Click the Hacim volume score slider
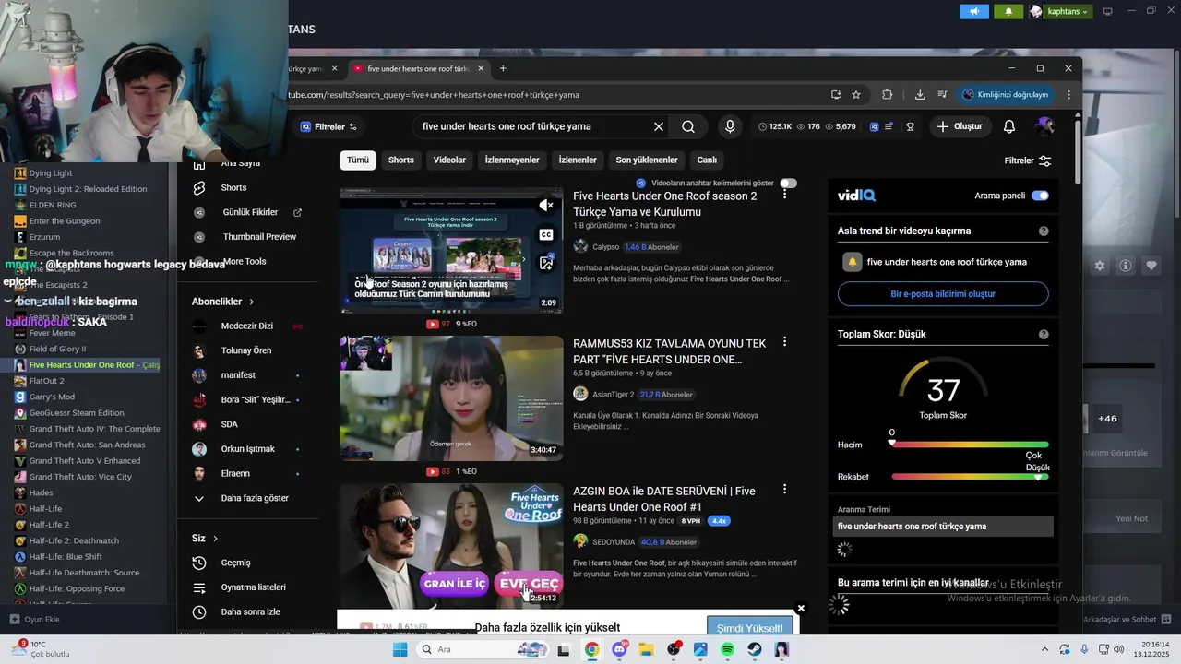The width and height of the screenshot is (1181, 664). [970, 445]
